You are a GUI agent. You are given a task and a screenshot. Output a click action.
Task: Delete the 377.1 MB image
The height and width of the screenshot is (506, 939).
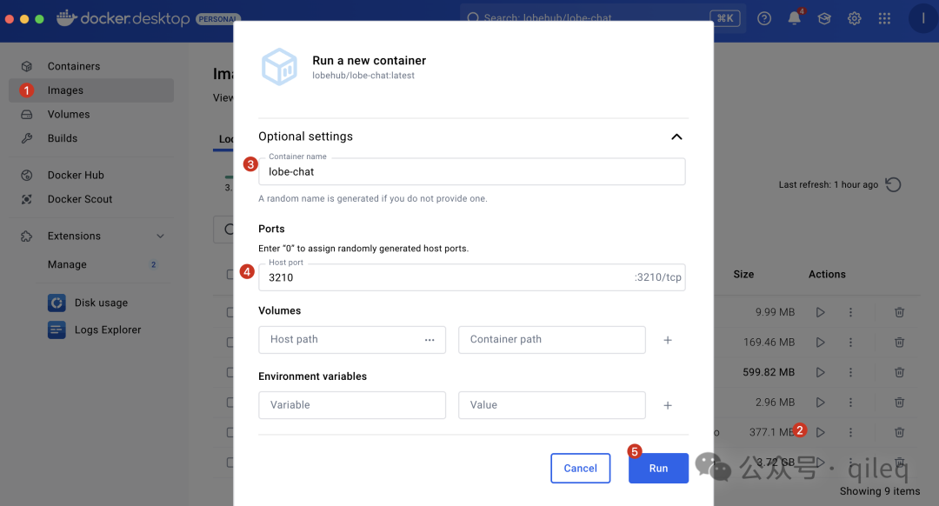point(900,432)
